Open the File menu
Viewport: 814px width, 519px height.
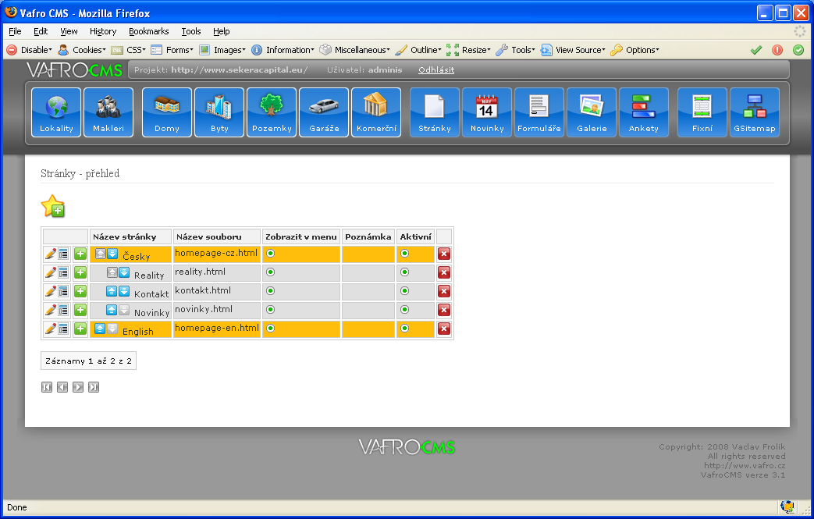coord(15,31)
